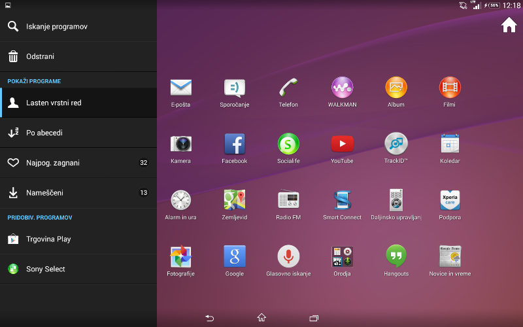Tap the screen rotation status icon
The height and width of the screenshot is (327, 523).
click(463, 5)
